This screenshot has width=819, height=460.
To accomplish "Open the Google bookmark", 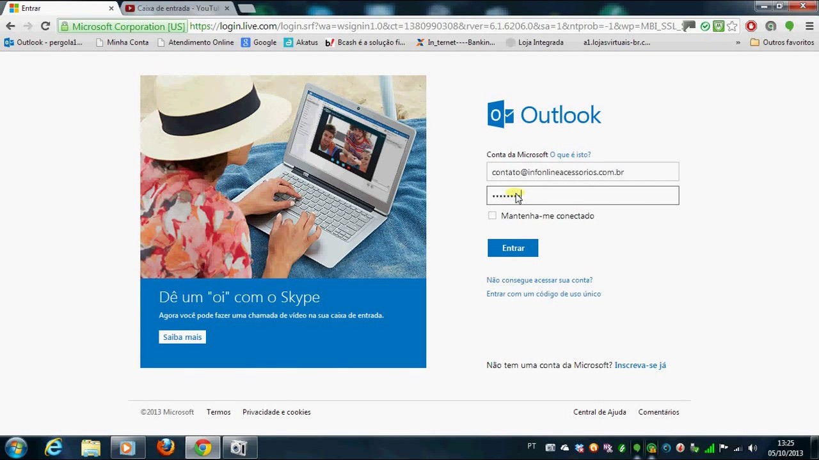I will tap(258, 42).
